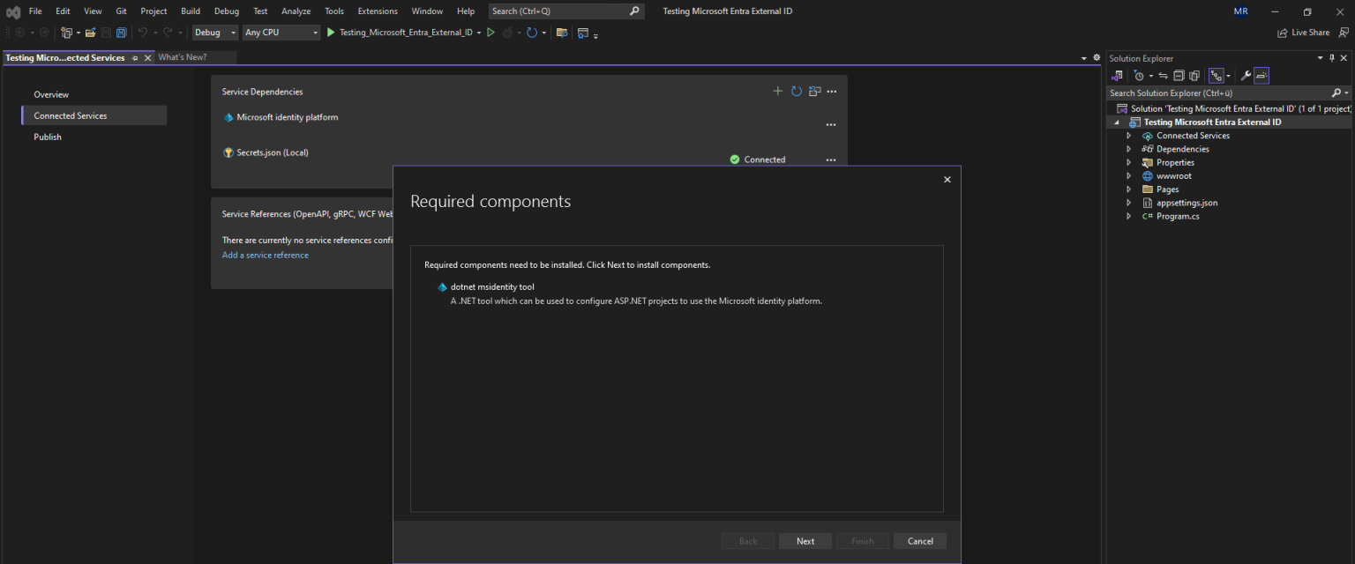Expand the wwwroot folder
This screenshot has height=564, width=1355.
coord(1129,175)
